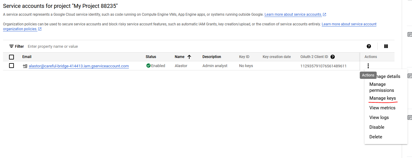412x158 pixels.
Task: Click the Name column sort arrow
Action: click(x=189, y=57)
